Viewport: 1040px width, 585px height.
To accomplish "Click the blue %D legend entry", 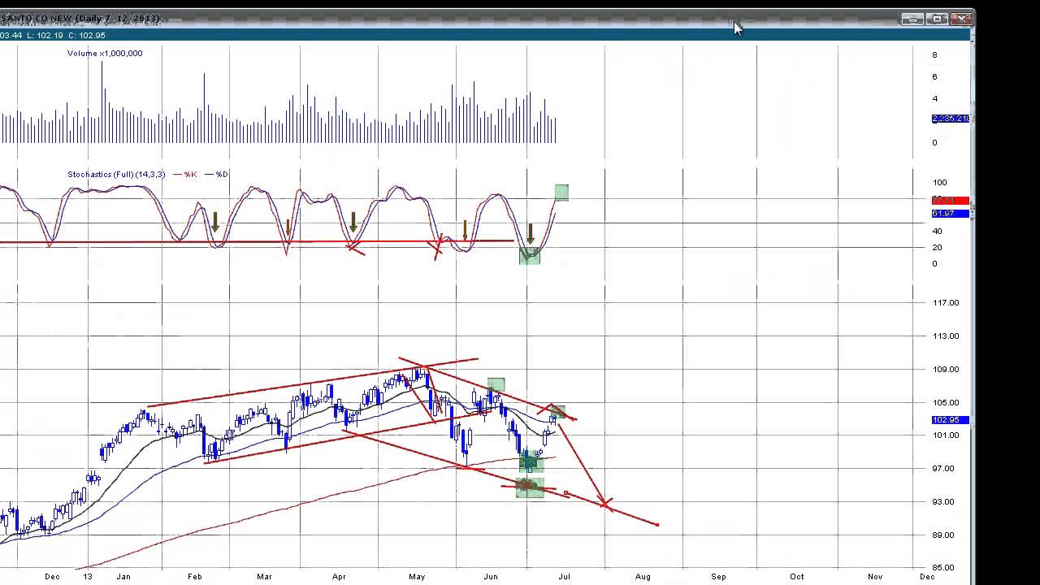I will 215,175.
